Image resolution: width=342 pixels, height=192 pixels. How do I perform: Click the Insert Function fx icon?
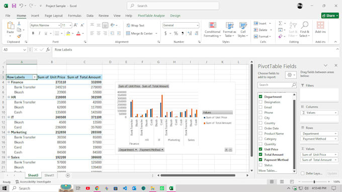48,50
